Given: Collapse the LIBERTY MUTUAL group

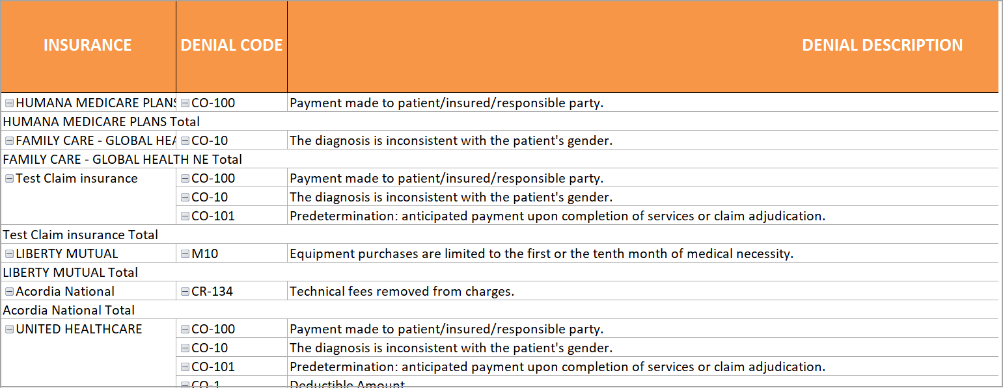Looking at the screenshot, I should tap(9, 253).
